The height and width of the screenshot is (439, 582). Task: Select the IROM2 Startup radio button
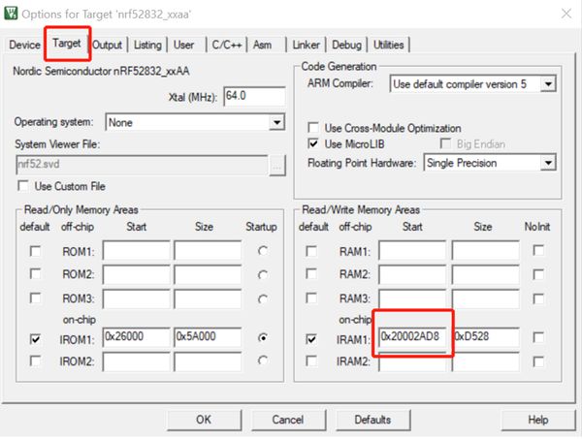pyautogui.click(x=263, y=361)
